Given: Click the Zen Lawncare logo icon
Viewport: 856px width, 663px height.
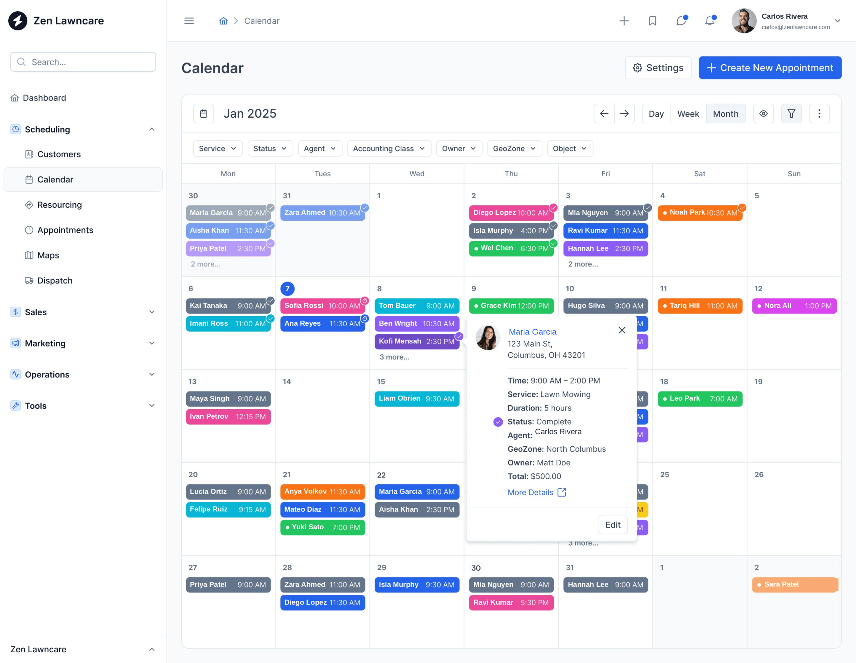Looking at the screenshot, I should (x=18, y=21).
